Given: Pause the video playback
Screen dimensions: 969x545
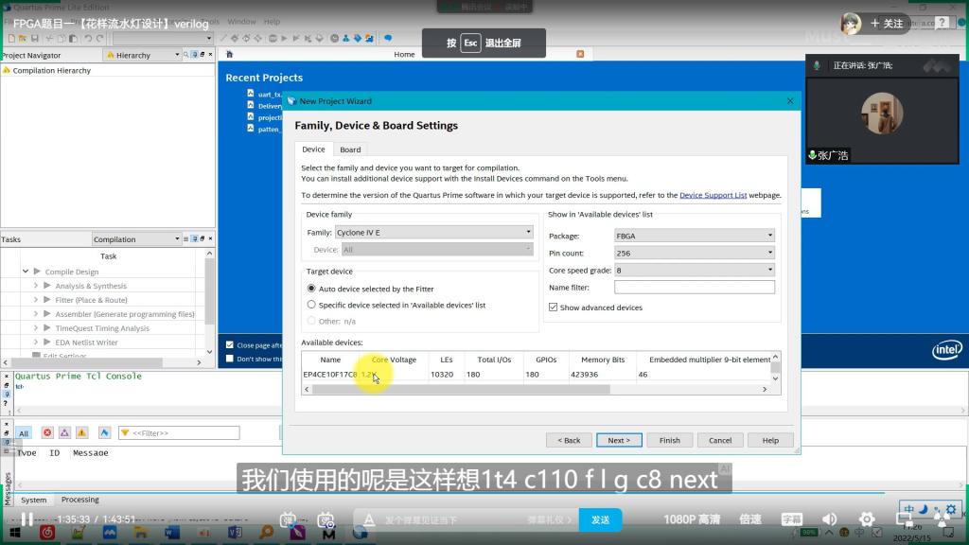Looking at the screenshot, I should (x=27, y=519).
